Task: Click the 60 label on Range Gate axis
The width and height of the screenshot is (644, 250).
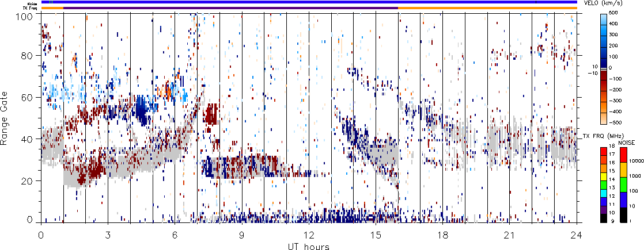Action: coord(29,97)
